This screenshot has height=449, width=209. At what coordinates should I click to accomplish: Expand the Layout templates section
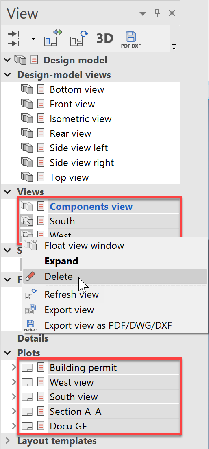tap(8, 440)
